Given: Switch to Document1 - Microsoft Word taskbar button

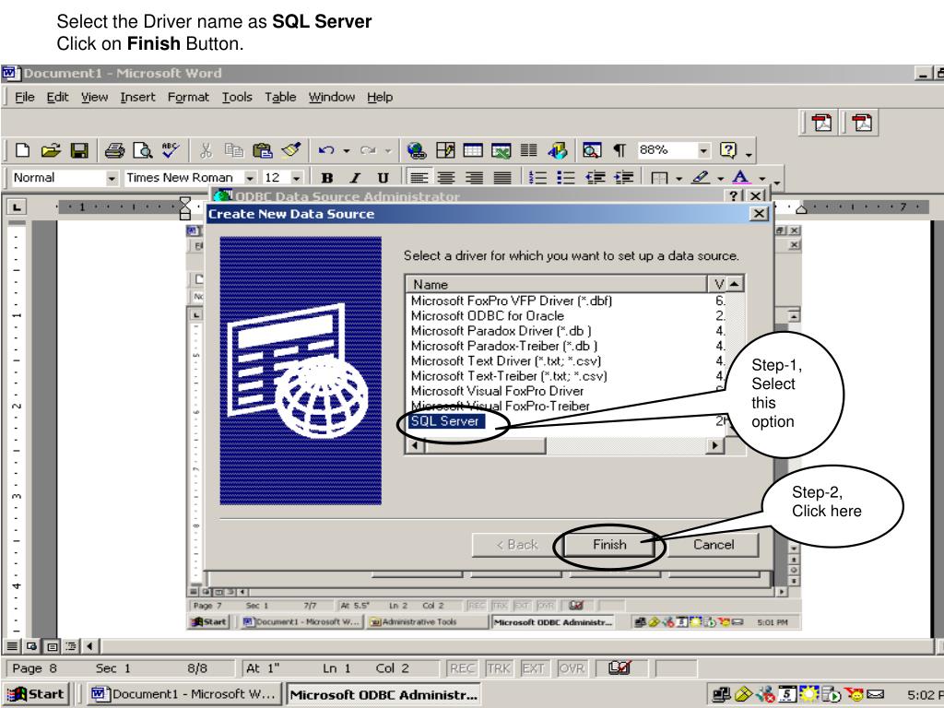Looking at the screenshot, I should pos(184,694).
